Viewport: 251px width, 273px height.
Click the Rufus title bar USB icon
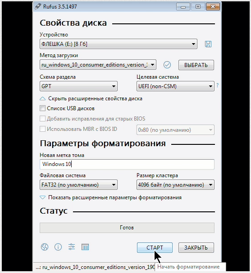[x=38, y=6]
